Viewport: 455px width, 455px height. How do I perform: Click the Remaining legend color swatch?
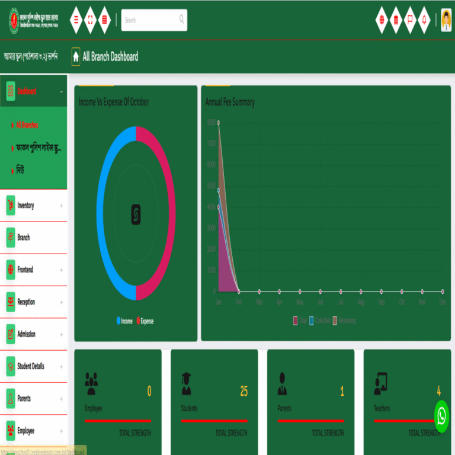click(334, 321)
